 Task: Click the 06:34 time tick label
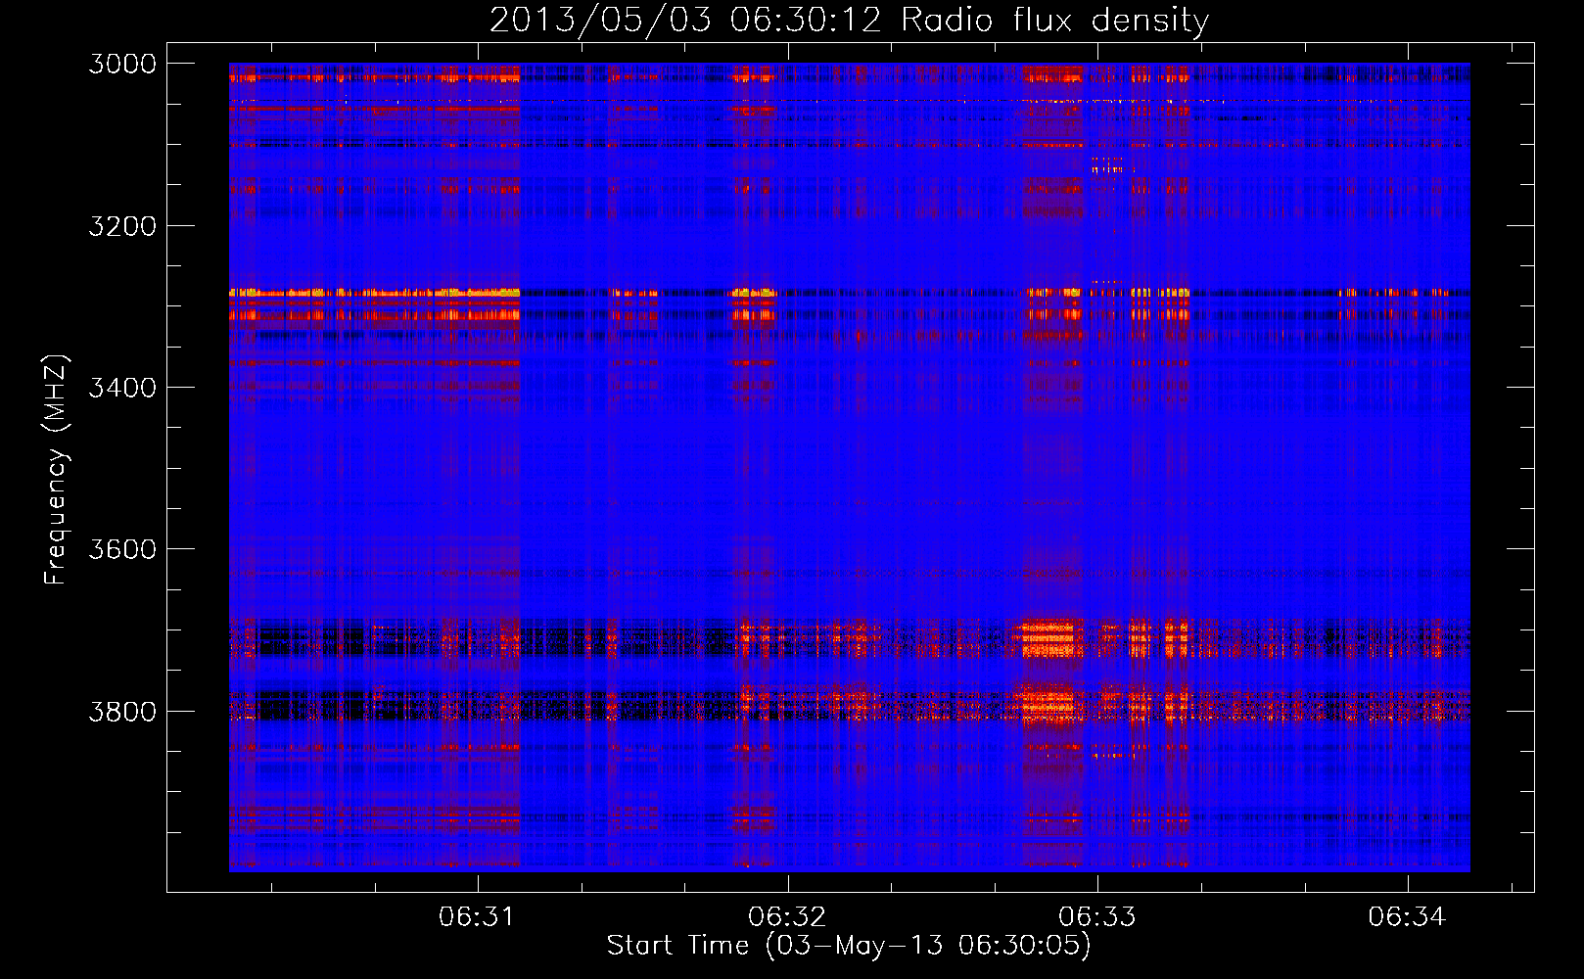click(1407, 917)
